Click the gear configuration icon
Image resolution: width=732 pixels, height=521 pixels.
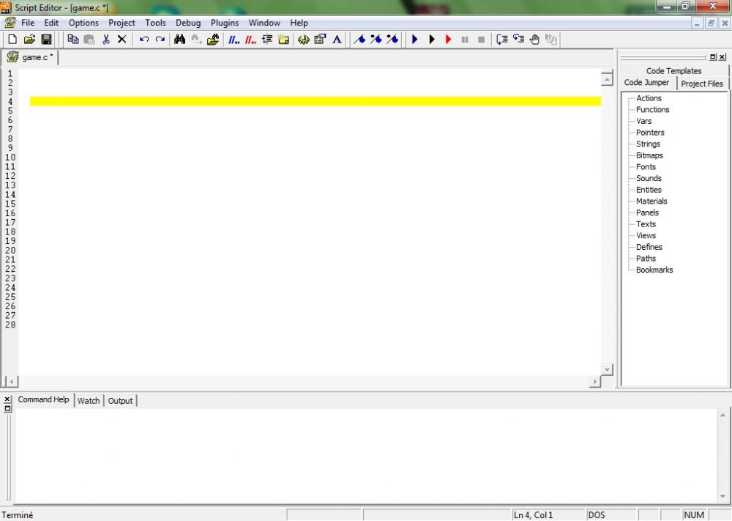pos(304,40)
